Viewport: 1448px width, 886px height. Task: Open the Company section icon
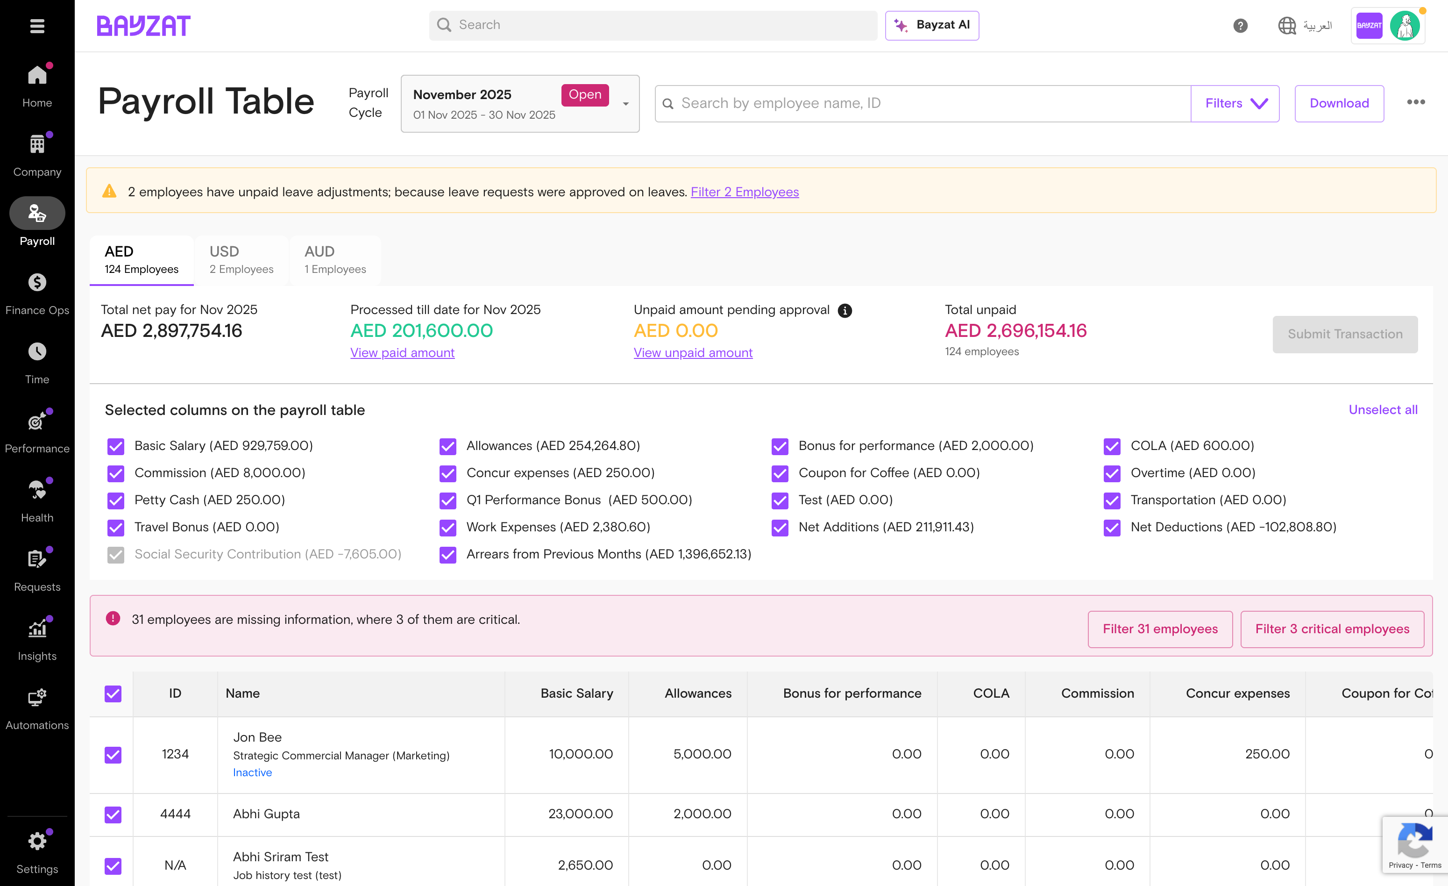37,144
